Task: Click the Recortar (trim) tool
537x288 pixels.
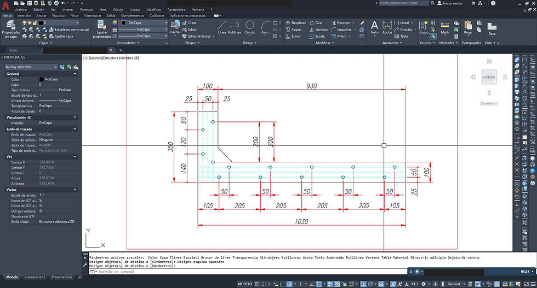Action: click(x=341, y=23)
